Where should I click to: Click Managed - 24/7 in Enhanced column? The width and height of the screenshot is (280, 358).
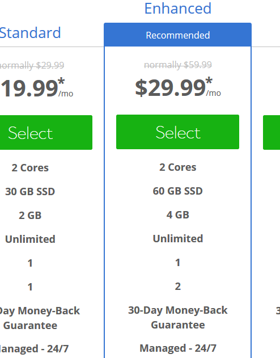(x=178, y=348)
